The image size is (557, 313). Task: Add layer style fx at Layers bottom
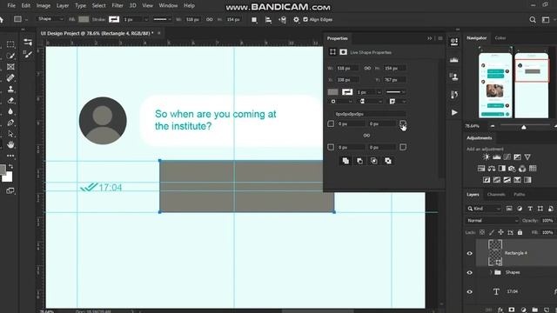[x=500, y=310]
